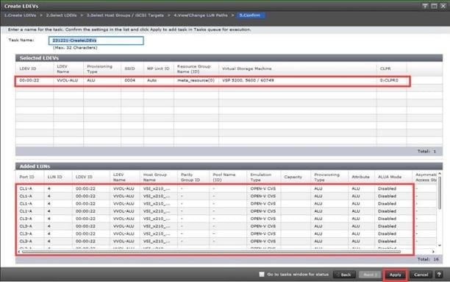450x282 pixels.
Task: Click the 'Provisioning Type' header in Added LUNs
Action: 326,177
